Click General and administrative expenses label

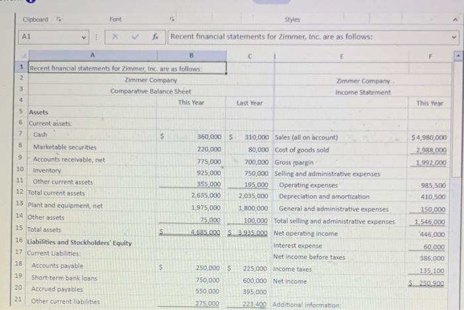coord(333,209)
